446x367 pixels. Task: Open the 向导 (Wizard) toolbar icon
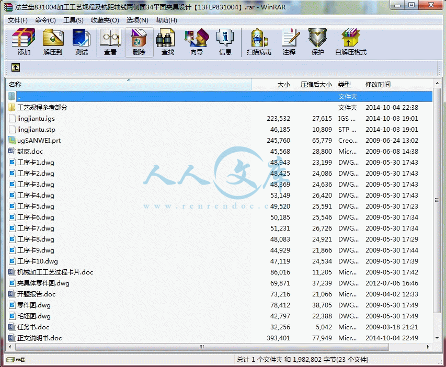tap(197, 38)
